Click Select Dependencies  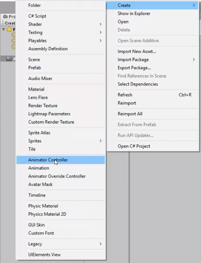tap(152, 84)
